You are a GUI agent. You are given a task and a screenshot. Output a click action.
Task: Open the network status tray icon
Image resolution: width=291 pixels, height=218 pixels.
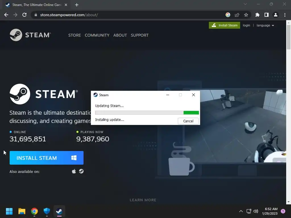click(x=249, y=211)
